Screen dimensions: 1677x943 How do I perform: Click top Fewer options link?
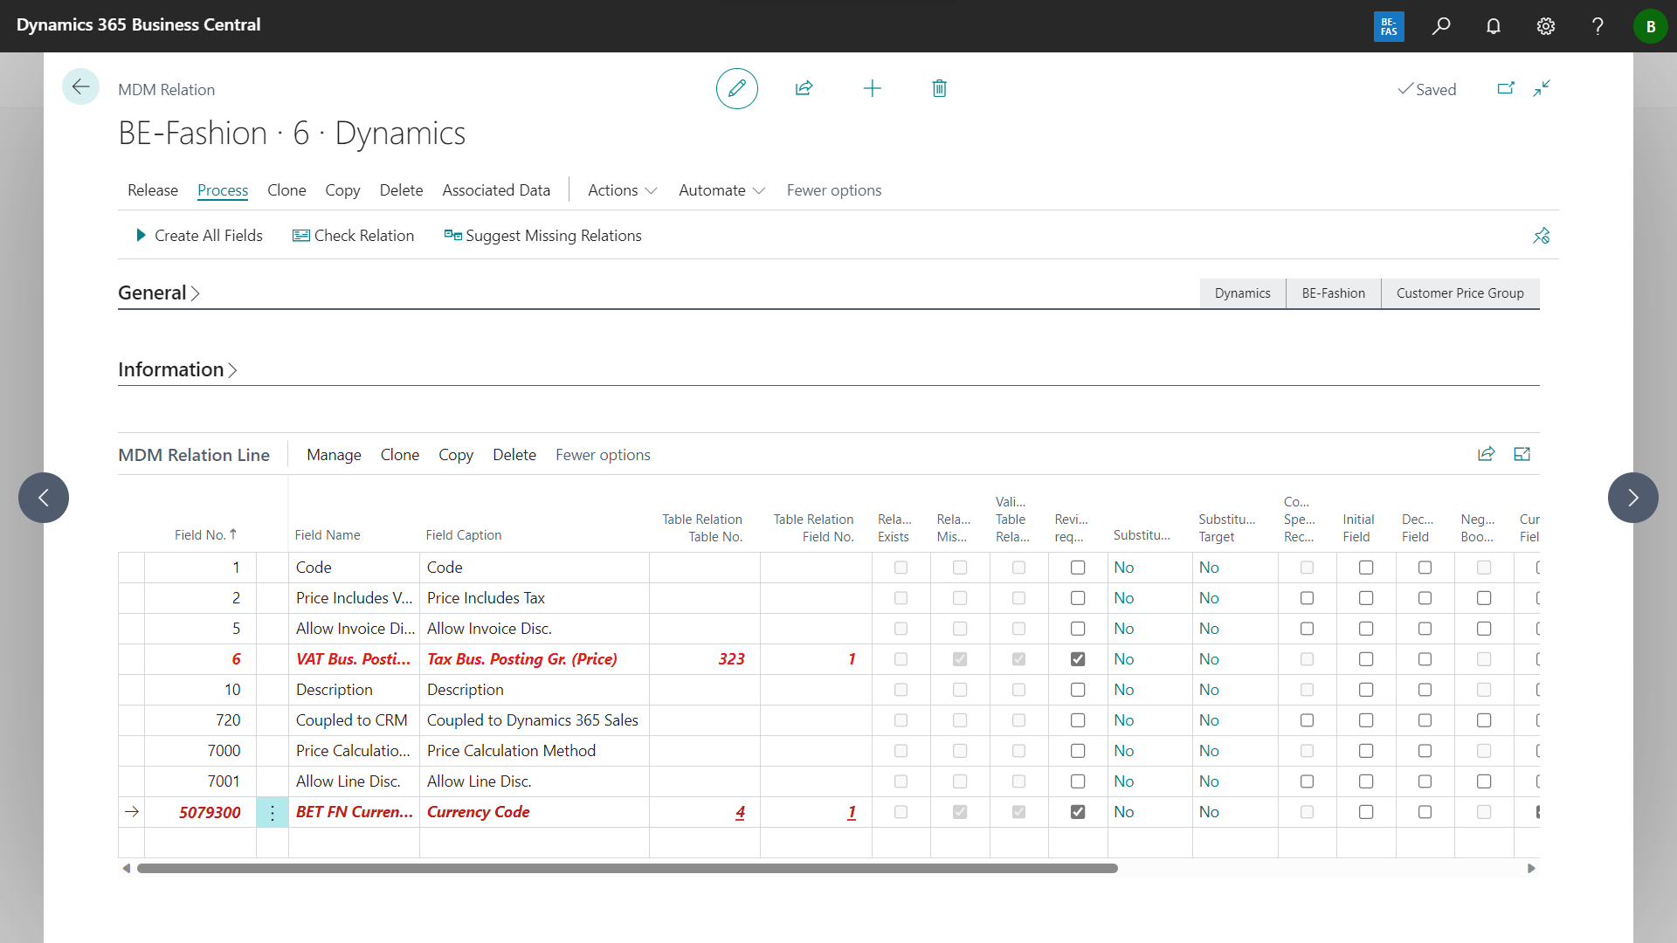click(x=834, y=190)
